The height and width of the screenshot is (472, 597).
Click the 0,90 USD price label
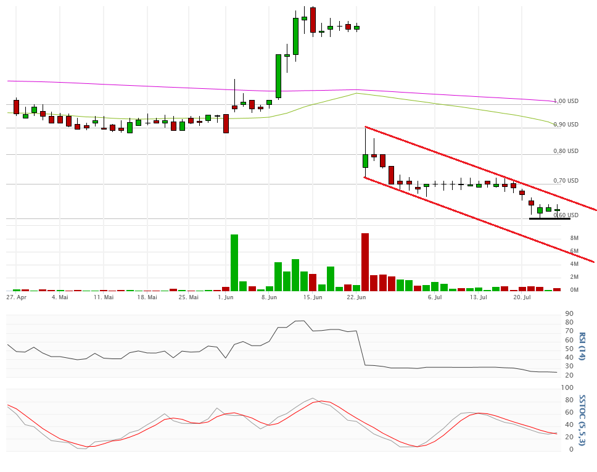[566, 125]
